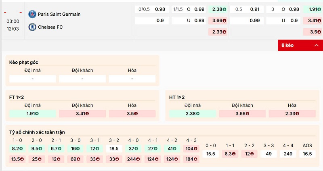Image resolution: width=323 pixels, height=171 pixels.
Task: Pick the AOS odds 16.5
Action: pyautogui.click(x=307, y=154)
